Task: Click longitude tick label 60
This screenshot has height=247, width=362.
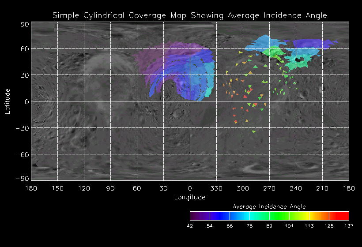Action: point(137,188)
